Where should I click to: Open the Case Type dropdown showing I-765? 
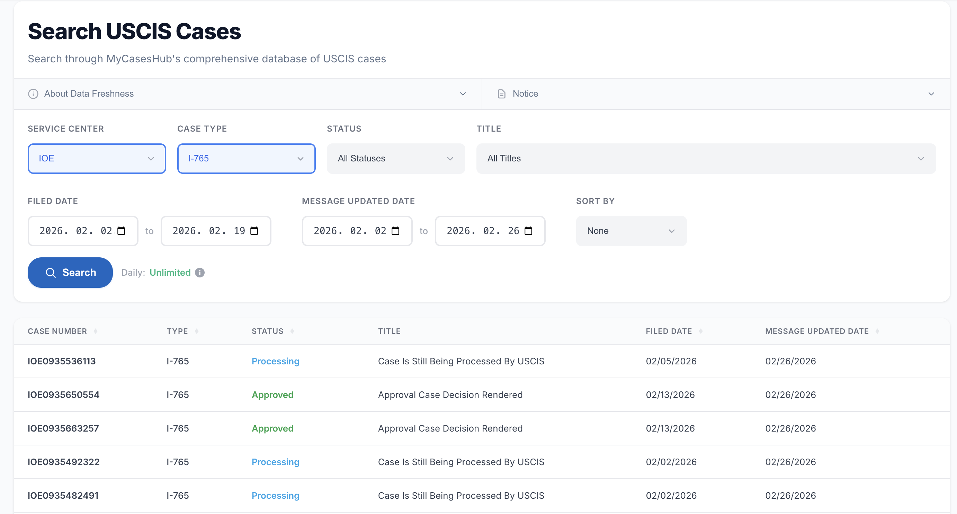246,158
